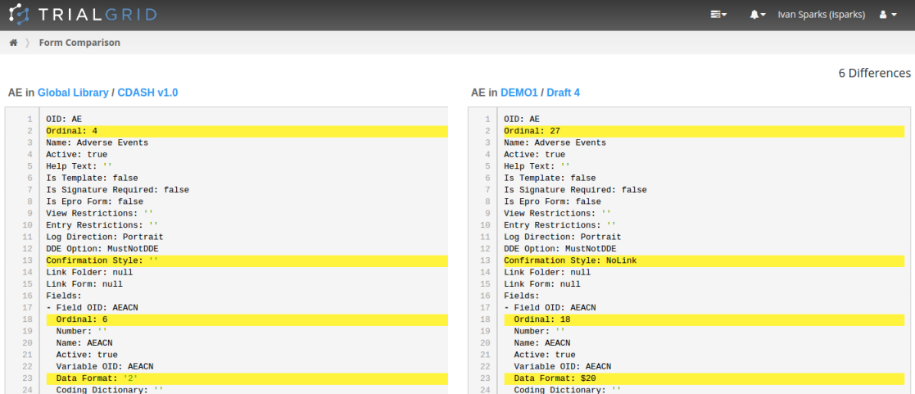Click left 'Is Signature Required: false' line
The width and height of the screenshot is (915, 394).
(x=117, y=190)
